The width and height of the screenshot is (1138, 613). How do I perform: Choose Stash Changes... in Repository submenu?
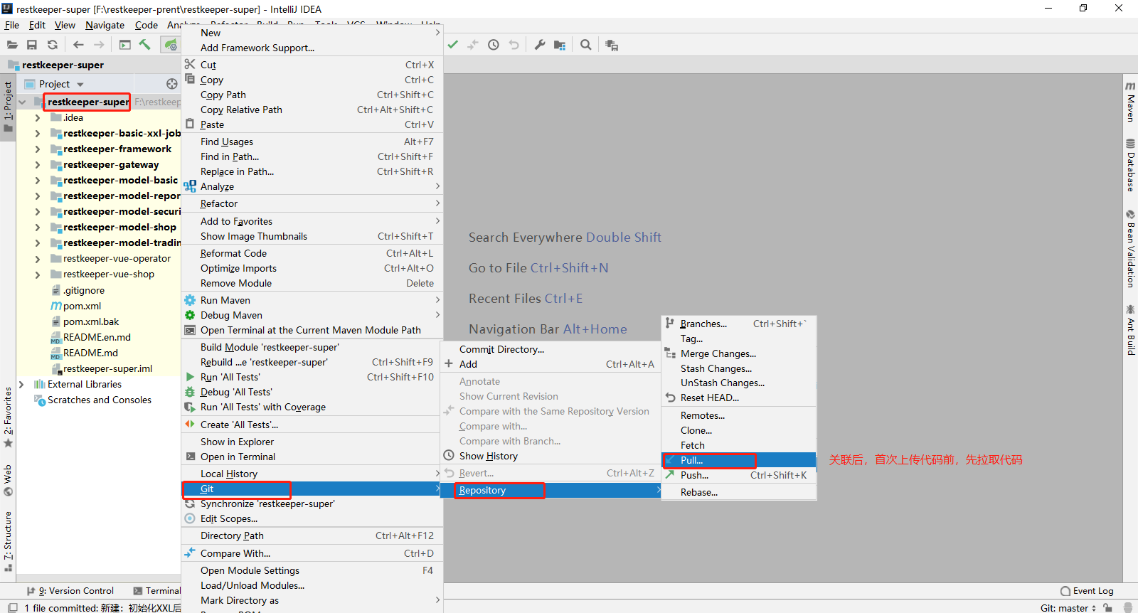pos(739,368)
